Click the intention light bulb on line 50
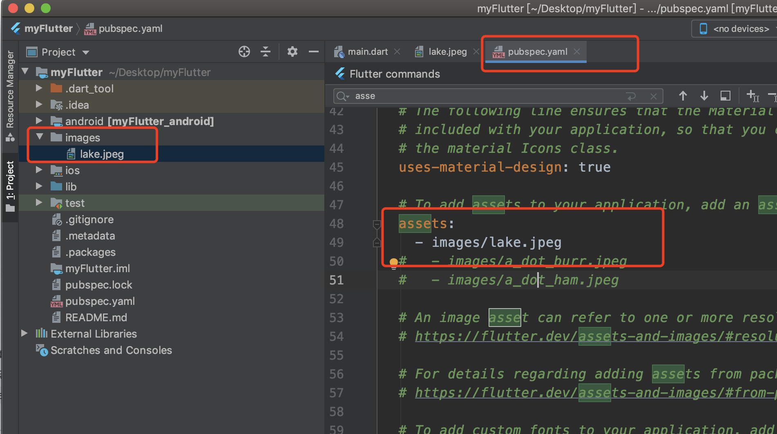777x434 pixels. coord(393,263)
